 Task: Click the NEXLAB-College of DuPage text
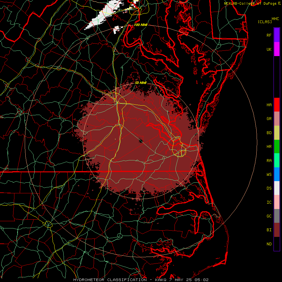(x=250, y=3)
